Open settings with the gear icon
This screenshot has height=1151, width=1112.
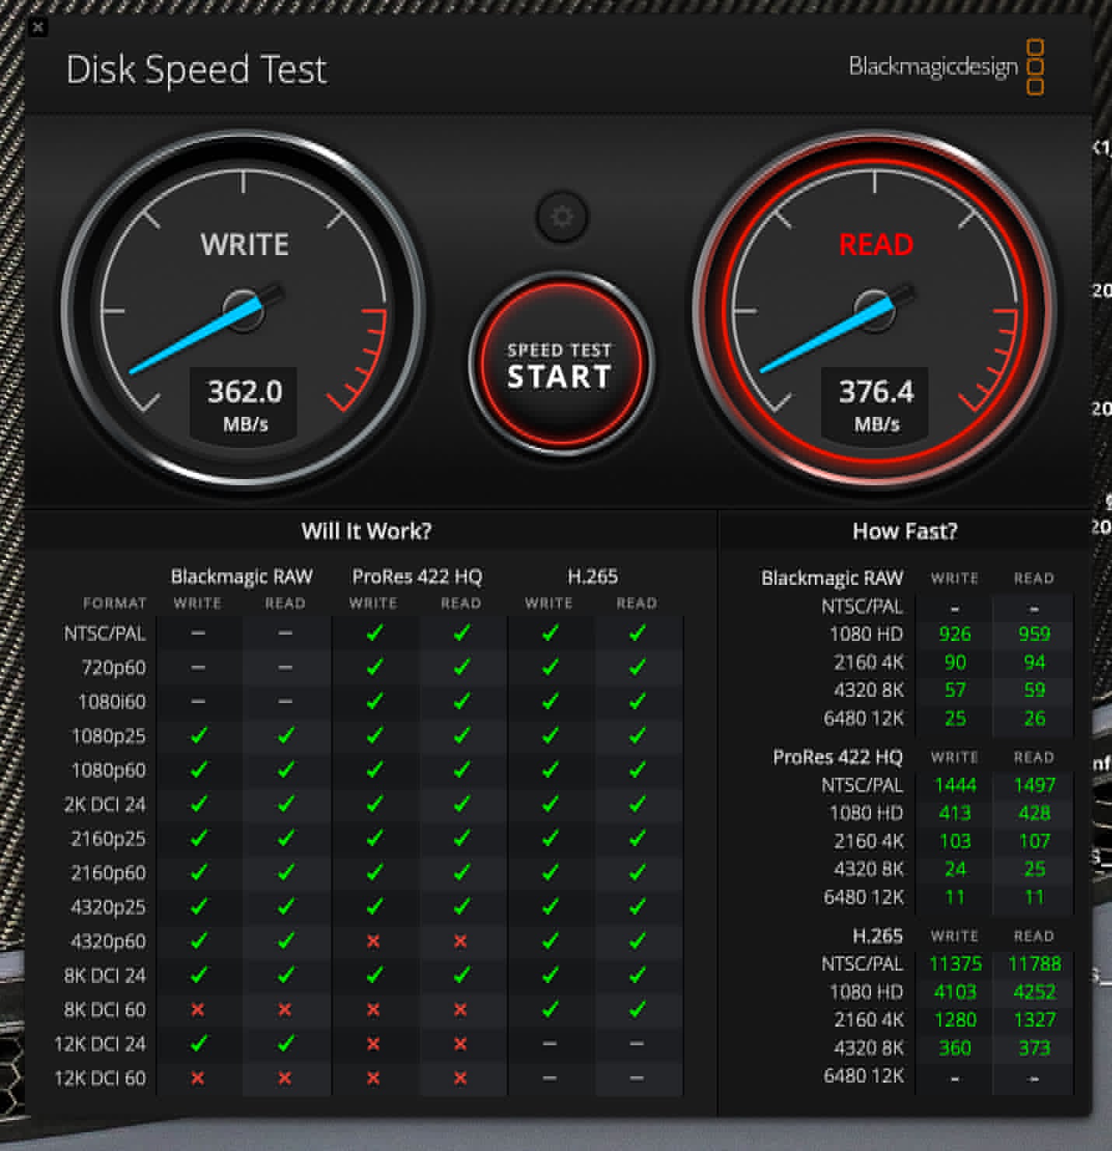coord(562,217)
